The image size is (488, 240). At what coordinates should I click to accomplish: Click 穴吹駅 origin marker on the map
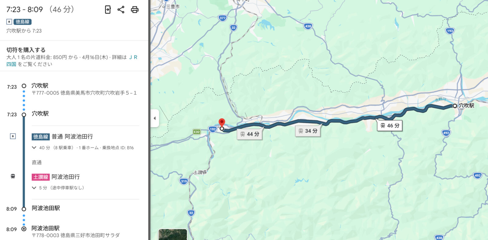(455, 106)
